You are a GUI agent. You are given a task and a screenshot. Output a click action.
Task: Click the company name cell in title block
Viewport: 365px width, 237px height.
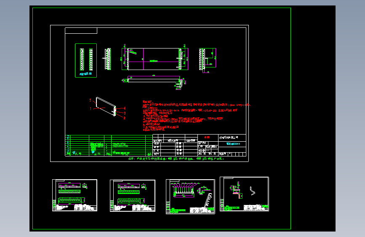[232, 137]
